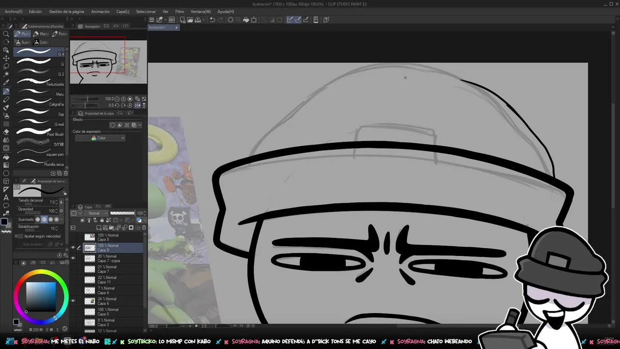Toggle visibility eye of Capa 7 - copia

click(x=73, y=258)
